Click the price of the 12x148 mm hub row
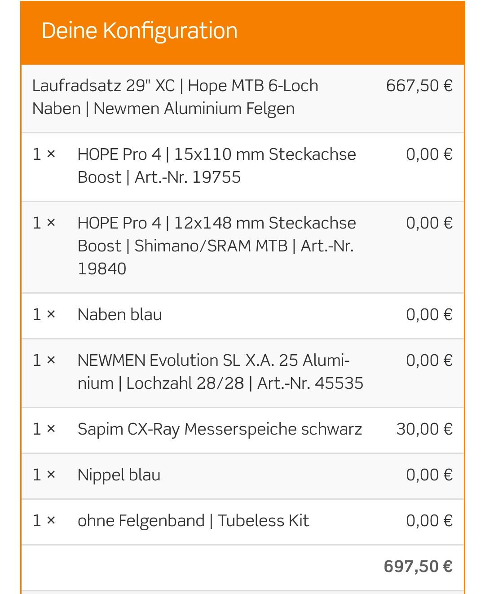 (429, 223)
